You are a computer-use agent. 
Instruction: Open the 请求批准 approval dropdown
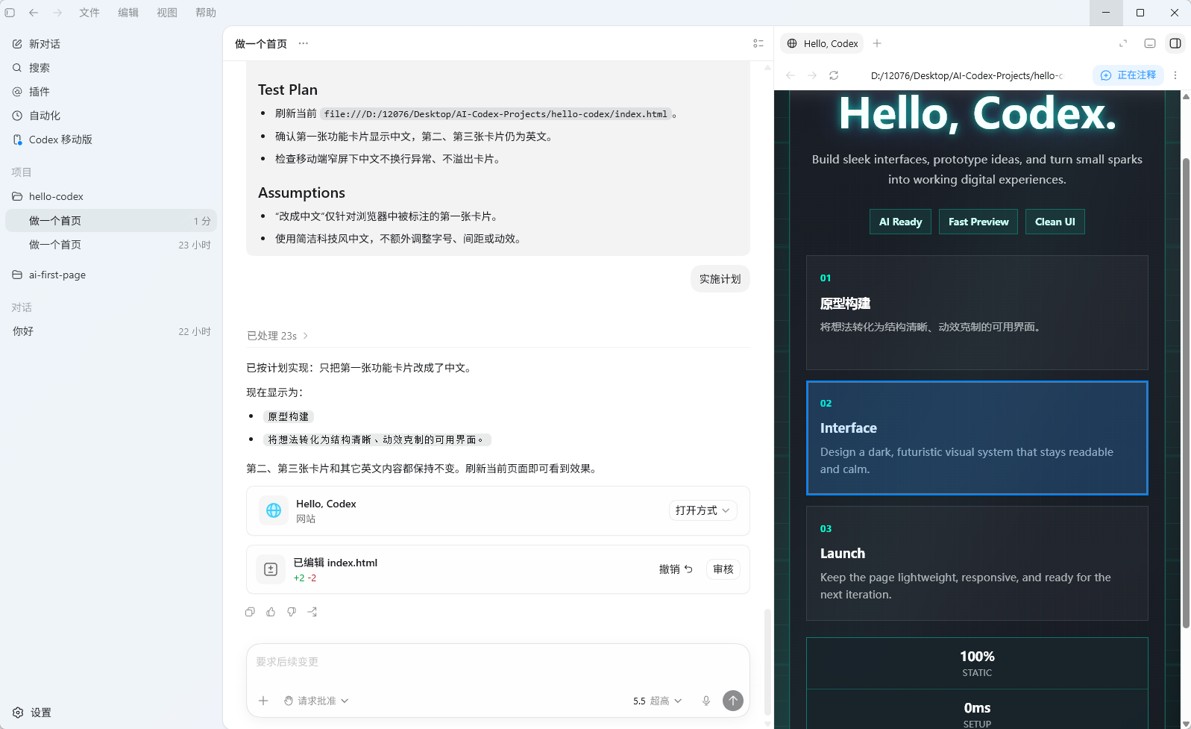point(316,701)
